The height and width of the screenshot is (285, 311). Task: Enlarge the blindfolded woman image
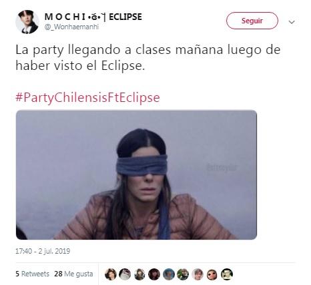point(136,174)
